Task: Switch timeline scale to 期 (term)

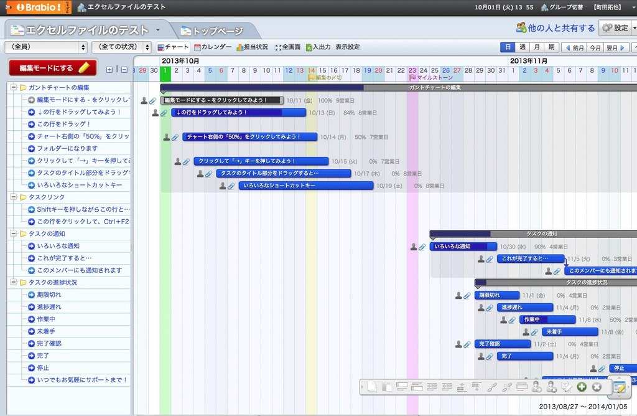Action: pyautogui.click(x=551, y=47)
